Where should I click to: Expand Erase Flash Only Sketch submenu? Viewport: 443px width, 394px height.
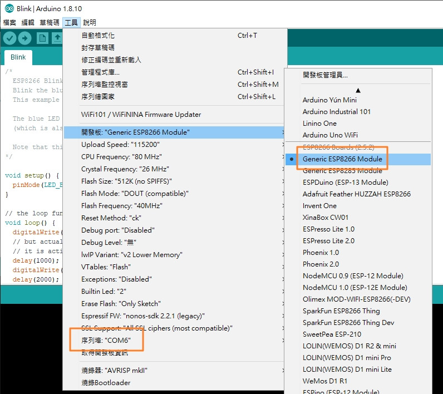[x=173, y=304]
